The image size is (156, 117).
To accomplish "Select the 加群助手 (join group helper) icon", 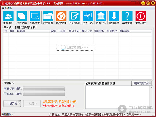I will [x=35, y=18].
